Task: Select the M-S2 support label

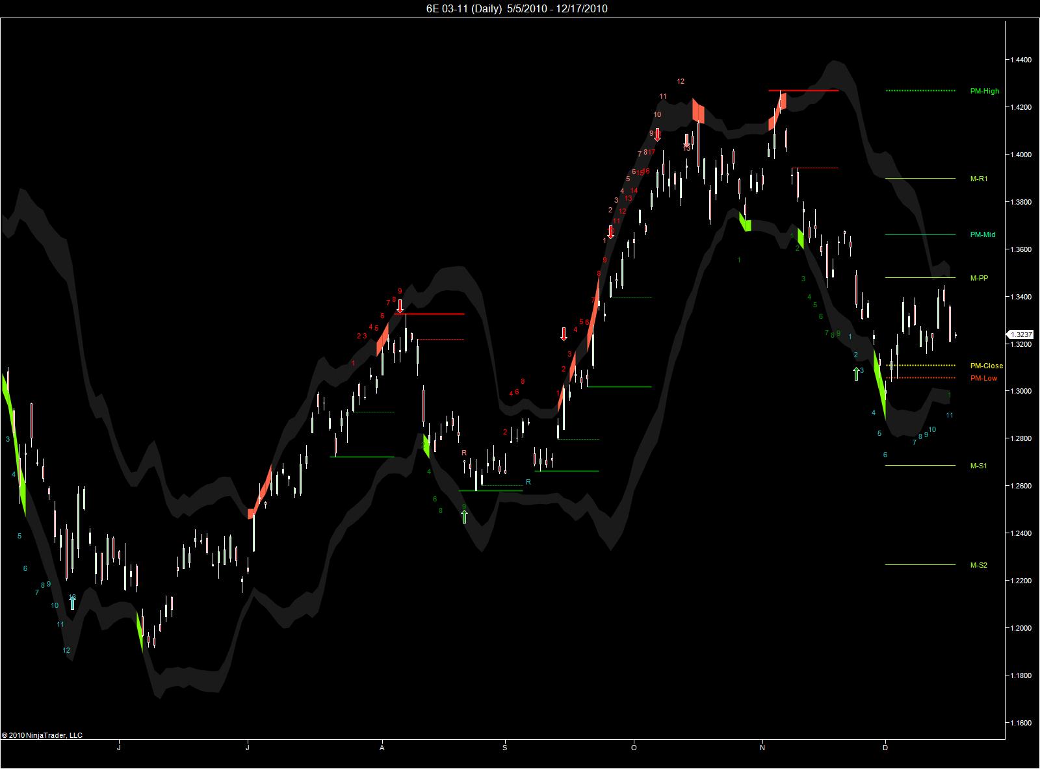Action: 979,565
